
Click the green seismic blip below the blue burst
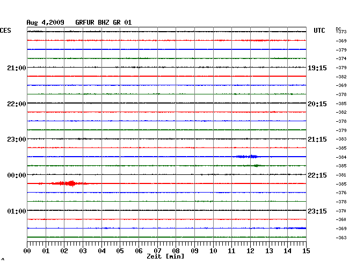257,166
